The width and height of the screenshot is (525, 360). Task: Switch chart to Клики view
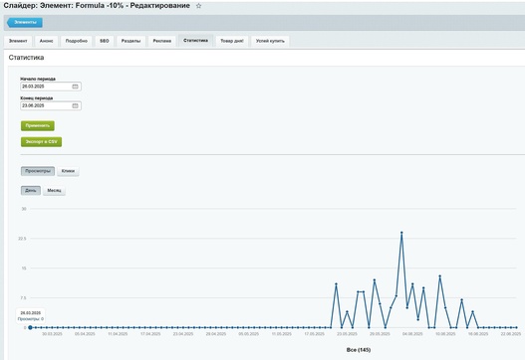click(68, 171)
